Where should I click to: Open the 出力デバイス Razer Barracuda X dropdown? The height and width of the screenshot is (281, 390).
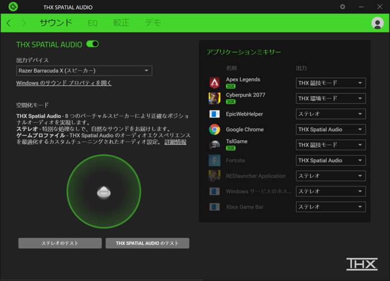[84, 71]
